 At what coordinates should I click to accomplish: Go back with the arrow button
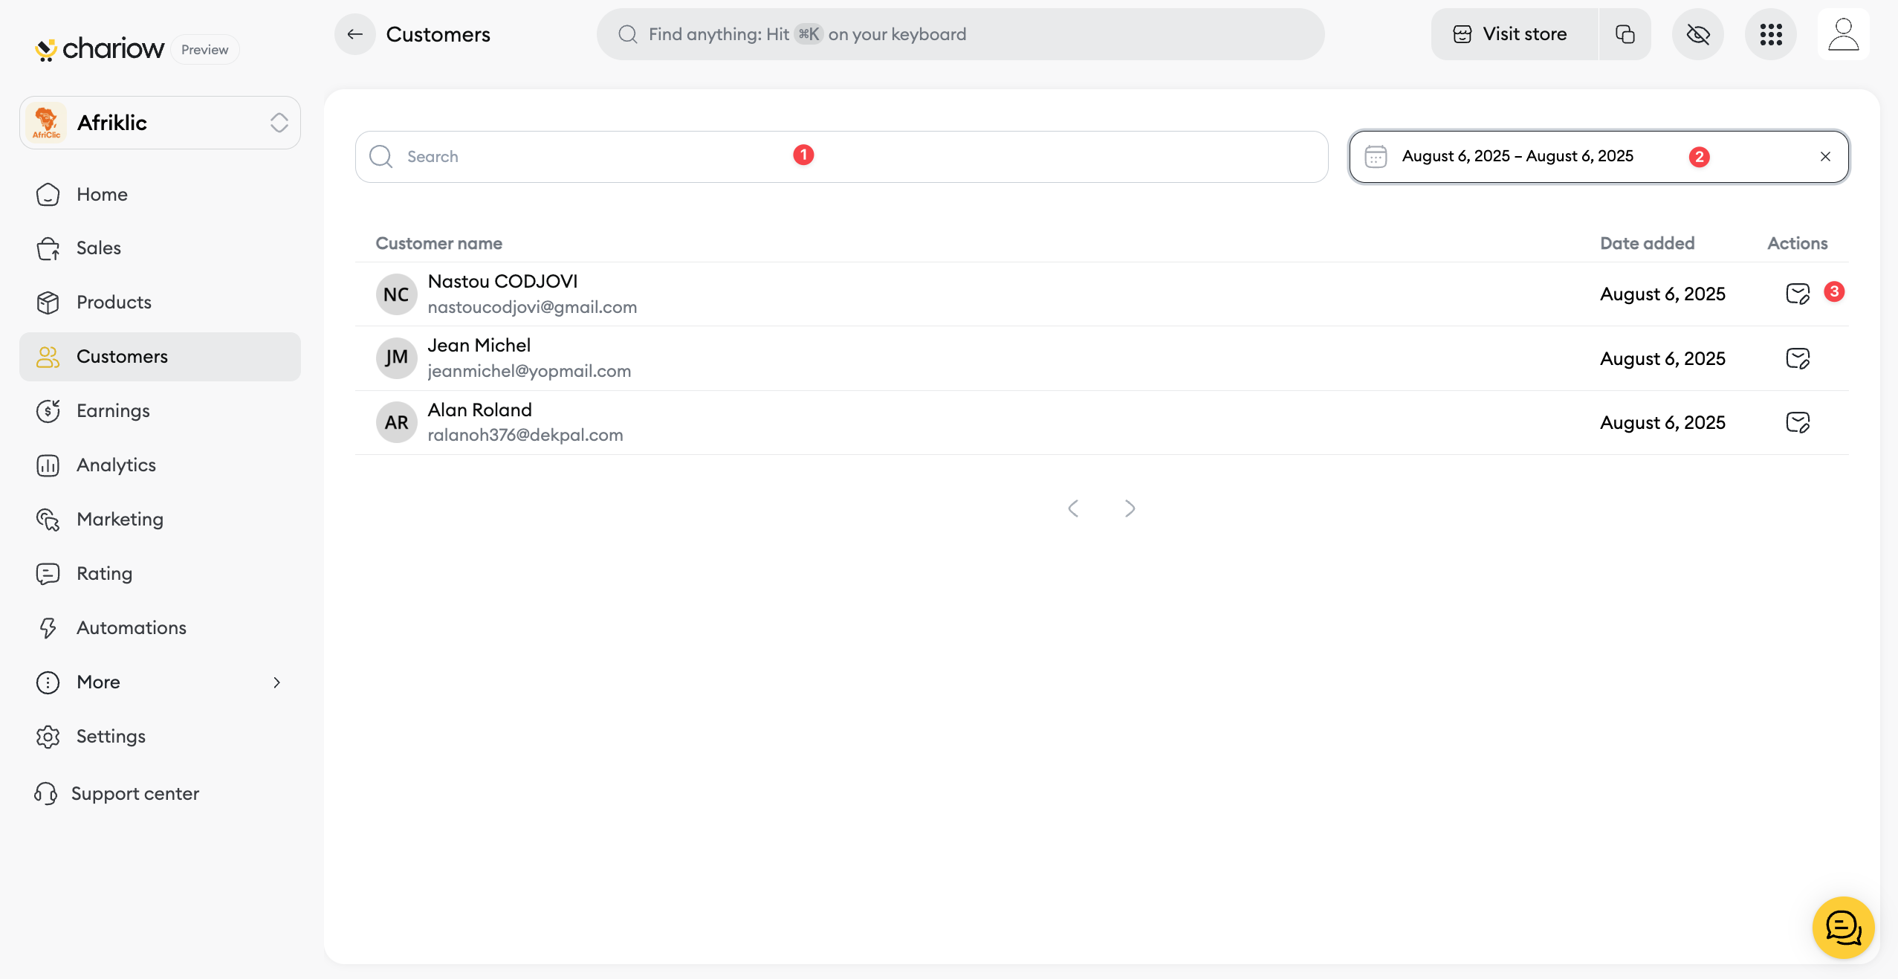pyautogui.click(x=354, y=34)
